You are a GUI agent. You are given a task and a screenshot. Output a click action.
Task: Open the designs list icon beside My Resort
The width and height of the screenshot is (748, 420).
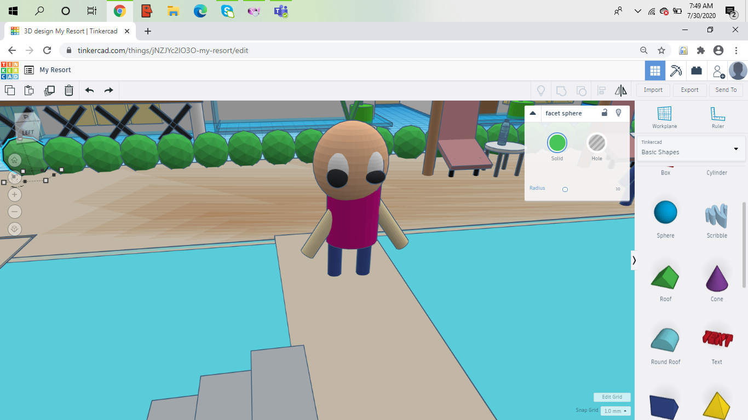29,70
